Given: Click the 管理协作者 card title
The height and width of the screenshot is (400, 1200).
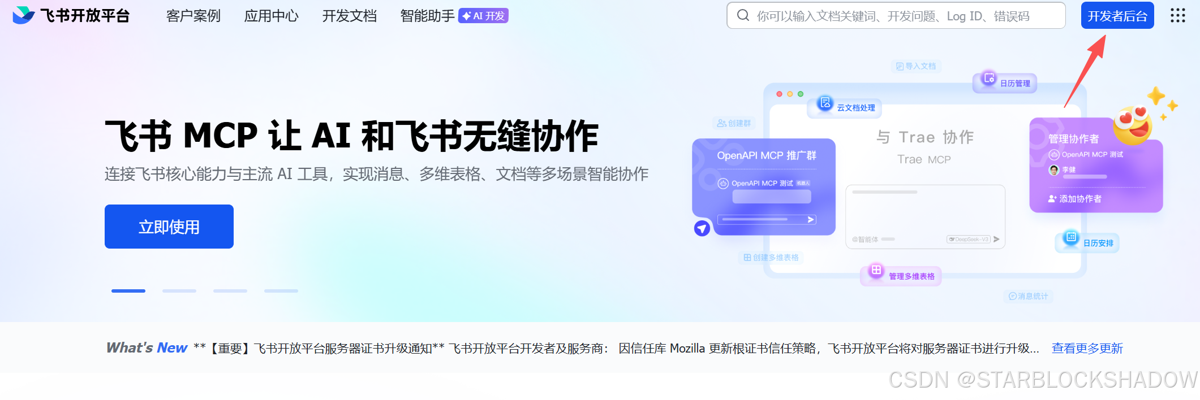Looking at the screenshot, I should (x=1074, y=139).
